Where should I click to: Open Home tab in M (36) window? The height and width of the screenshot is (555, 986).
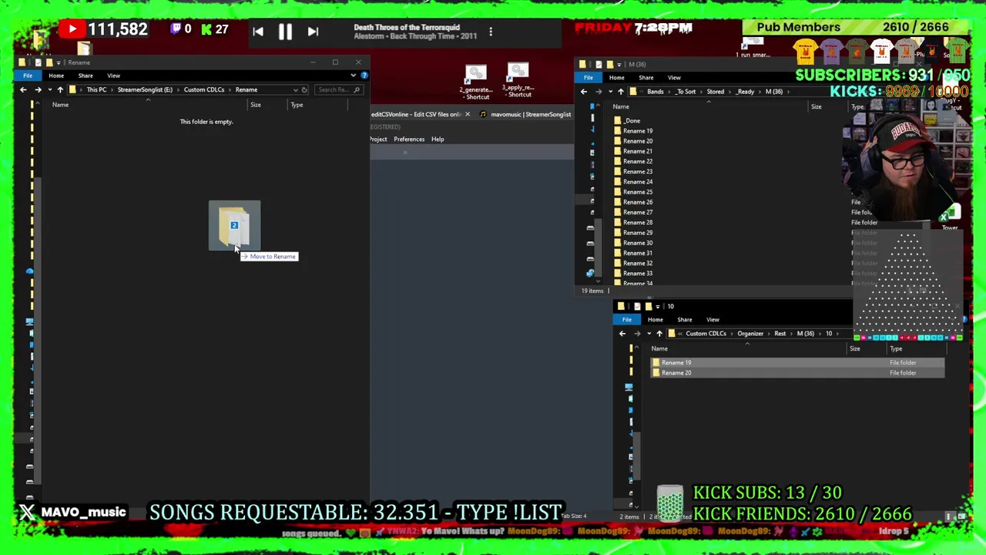pos(617,78)
